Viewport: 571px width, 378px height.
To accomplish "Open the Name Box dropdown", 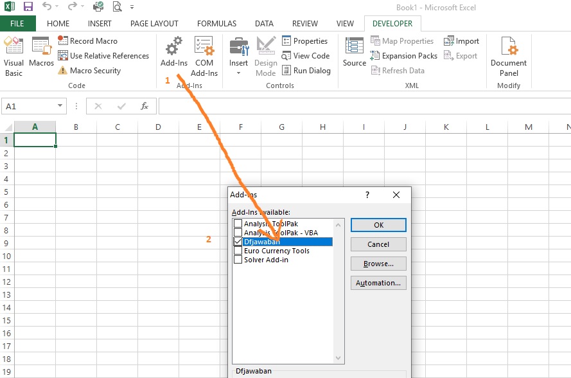I will (x=62, y=105).
